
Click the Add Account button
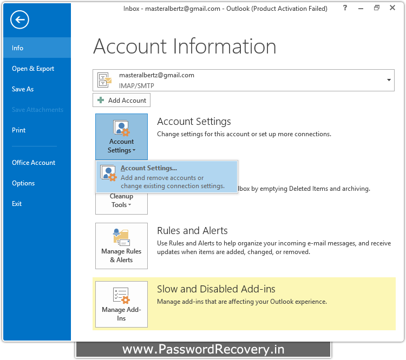pos(121,100)
